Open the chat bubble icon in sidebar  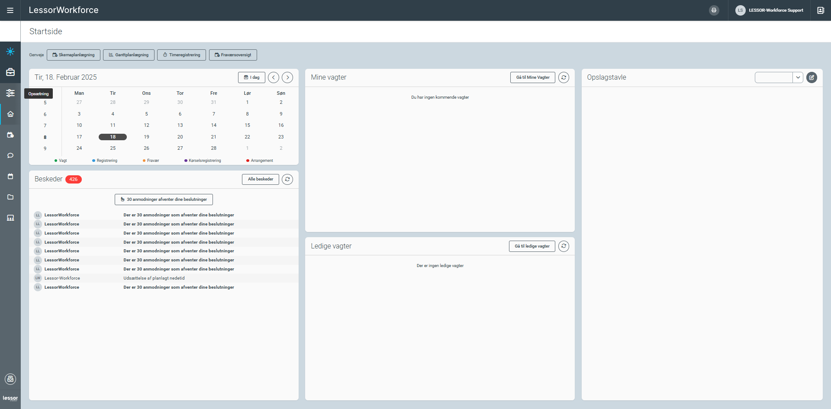coord(10,155)
